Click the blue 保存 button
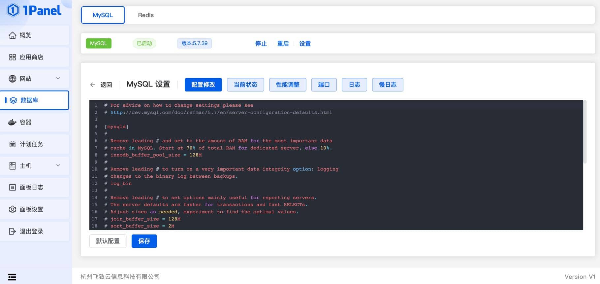 (144, 241)
